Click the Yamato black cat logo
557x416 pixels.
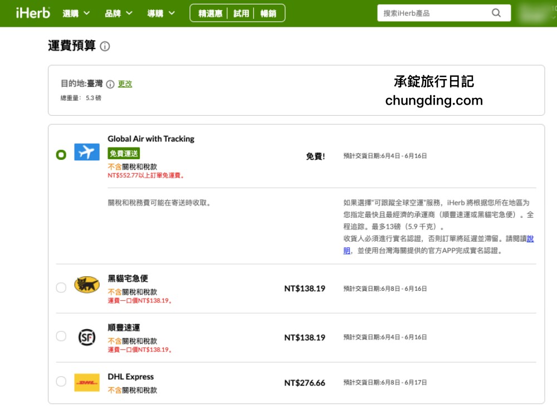point(87,284)
